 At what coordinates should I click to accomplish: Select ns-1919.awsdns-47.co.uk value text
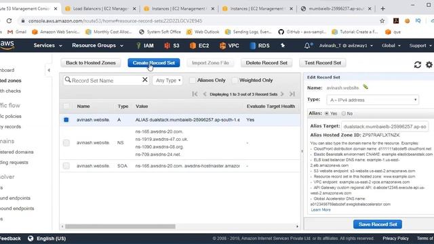pyautogui.click(x=161, y=139)
